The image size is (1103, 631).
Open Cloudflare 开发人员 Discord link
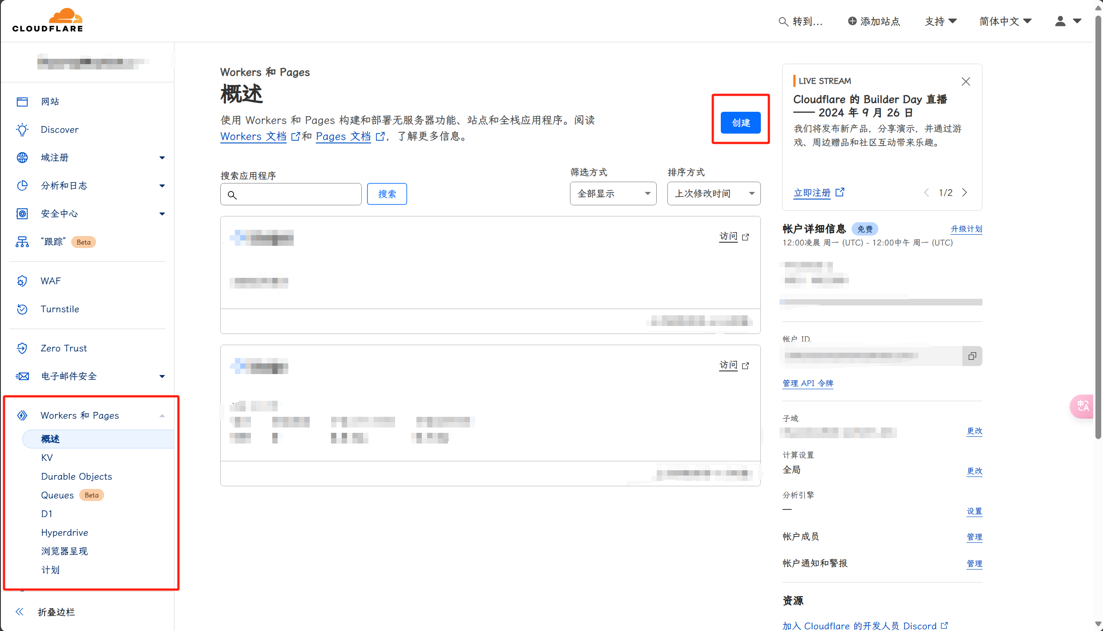tap(865, 626)
